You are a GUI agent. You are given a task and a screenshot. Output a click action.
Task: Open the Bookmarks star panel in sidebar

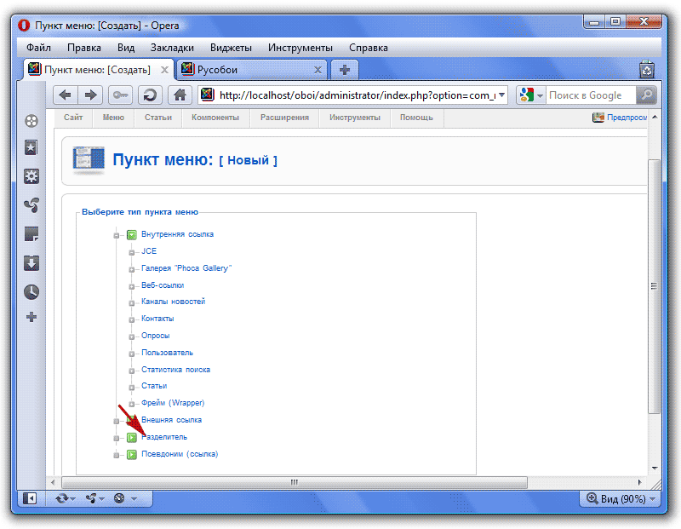[x=31, y=148]
